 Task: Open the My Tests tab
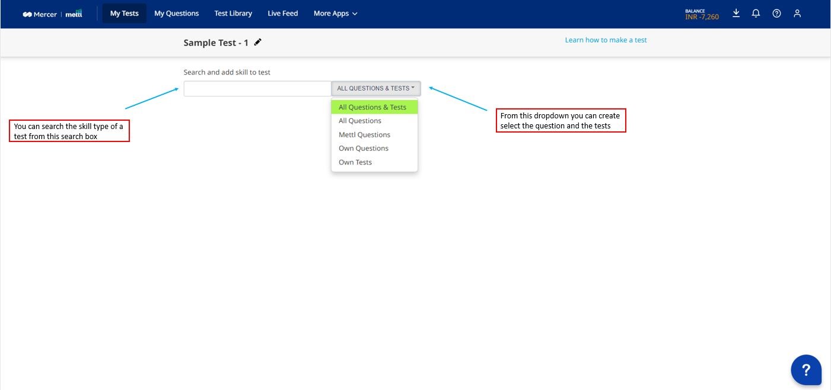(x=125, y=14)
